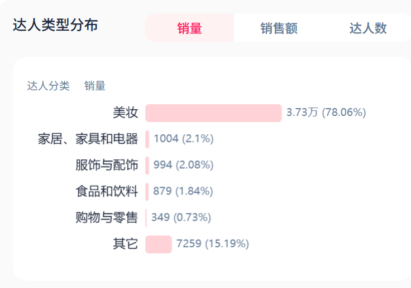Click the 美妆 category label
Screen dimensions: 411x288
tap(125, 113)
